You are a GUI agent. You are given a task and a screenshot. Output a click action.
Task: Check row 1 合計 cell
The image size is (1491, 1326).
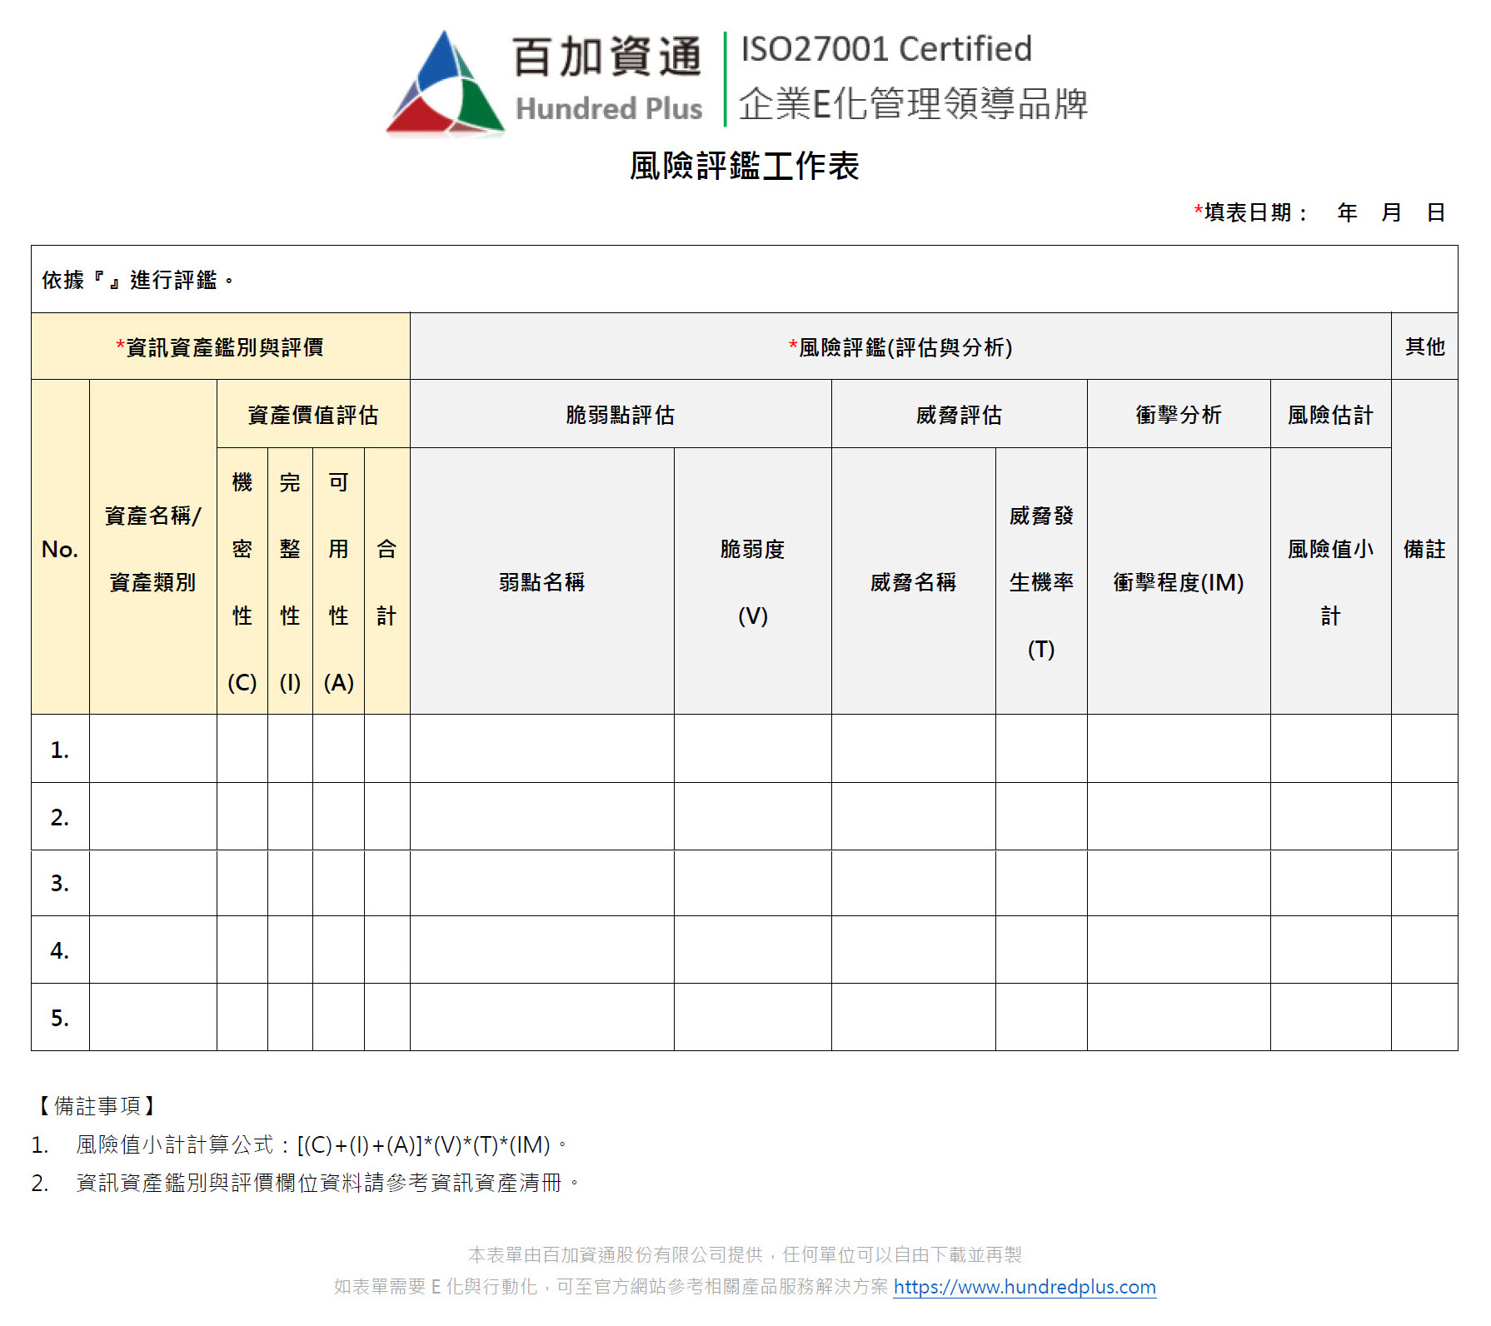(386, 749)
